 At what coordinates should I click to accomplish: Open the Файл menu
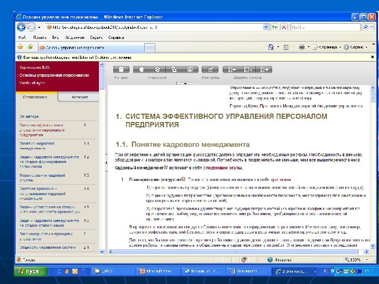pyautogui.click(x=22, y=37)
